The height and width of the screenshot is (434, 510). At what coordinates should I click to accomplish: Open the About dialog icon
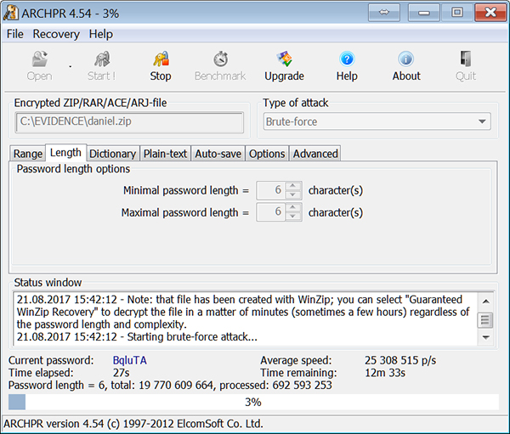406,60
